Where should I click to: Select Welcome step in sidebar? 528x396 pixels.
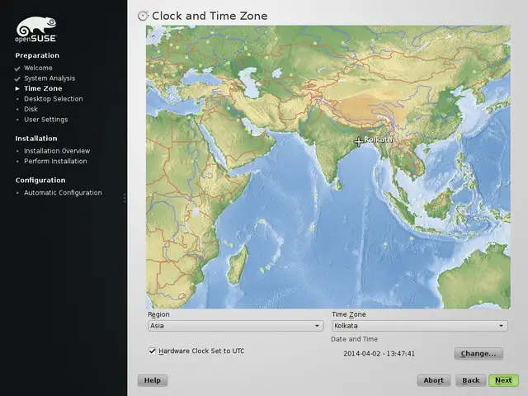coord(38,68)
